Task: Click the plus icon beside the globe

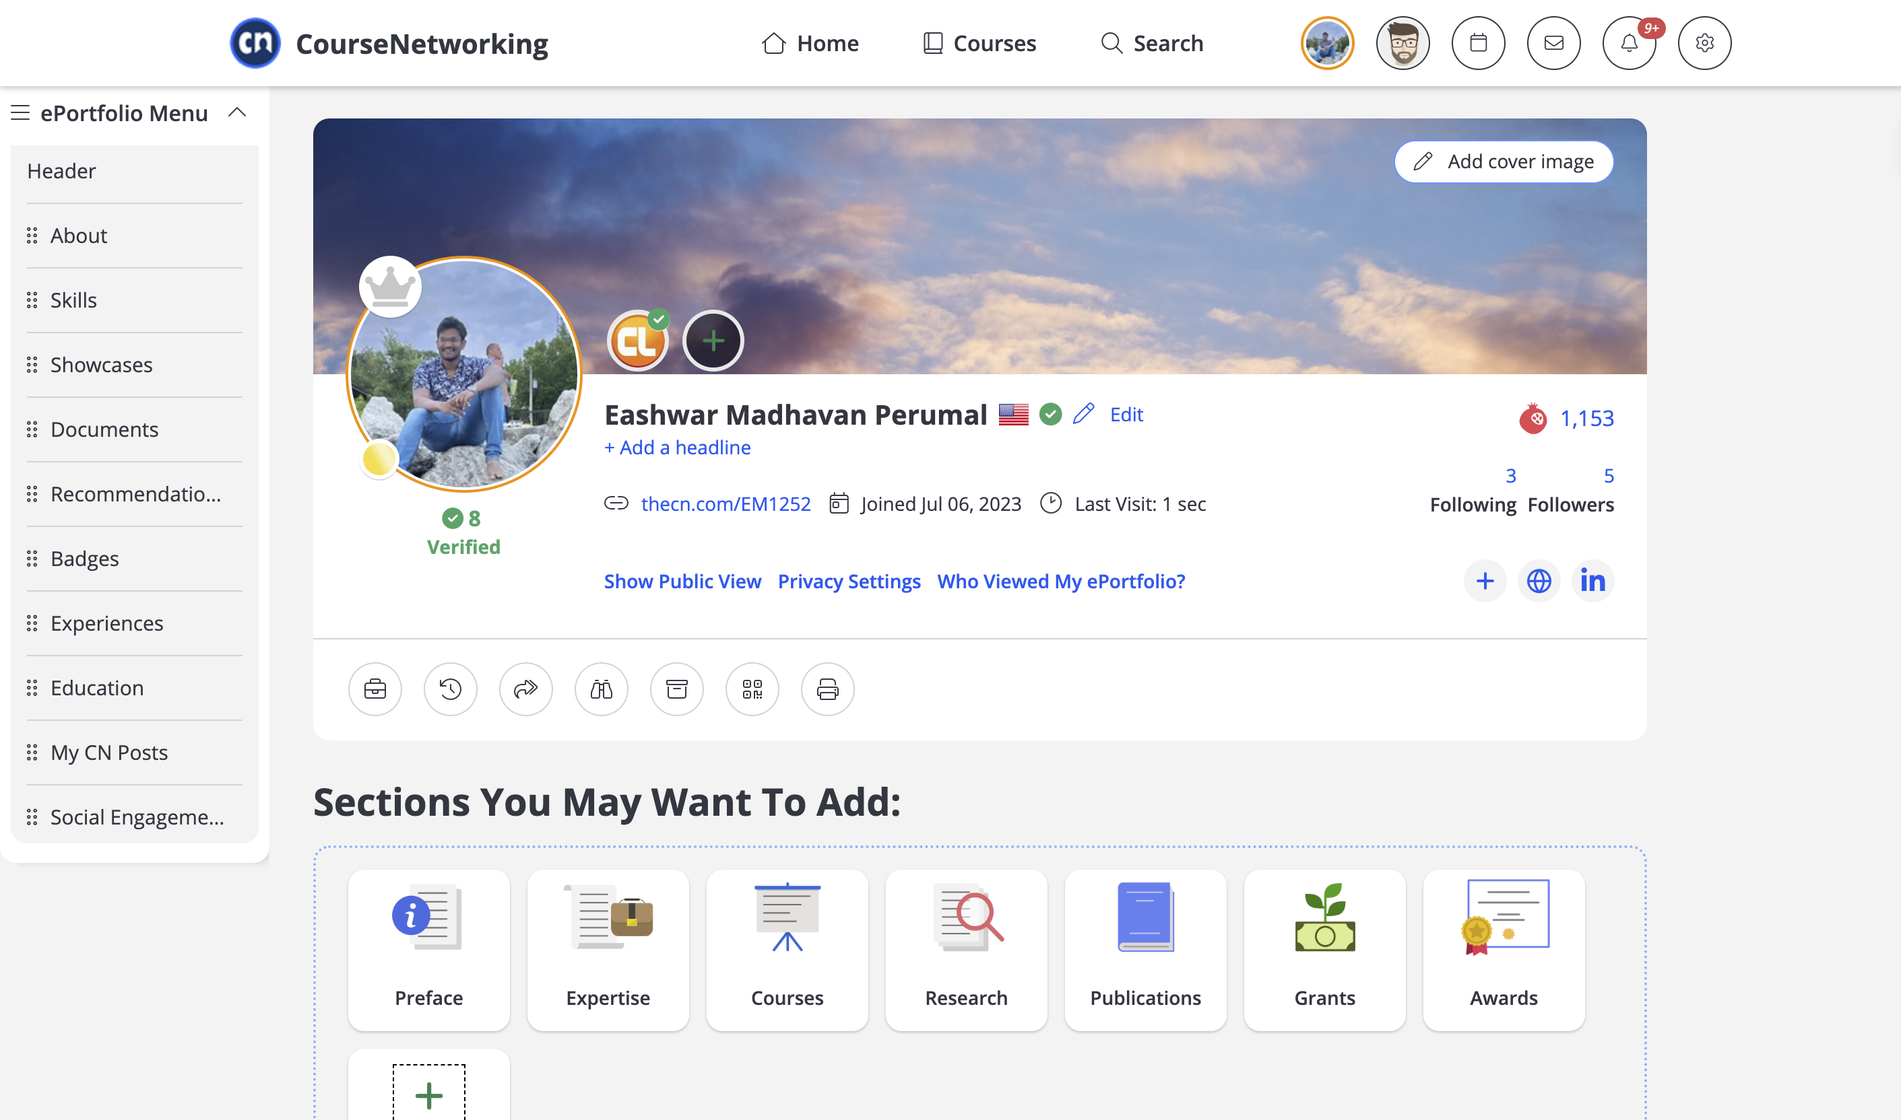Action: tap(1485, 580)
